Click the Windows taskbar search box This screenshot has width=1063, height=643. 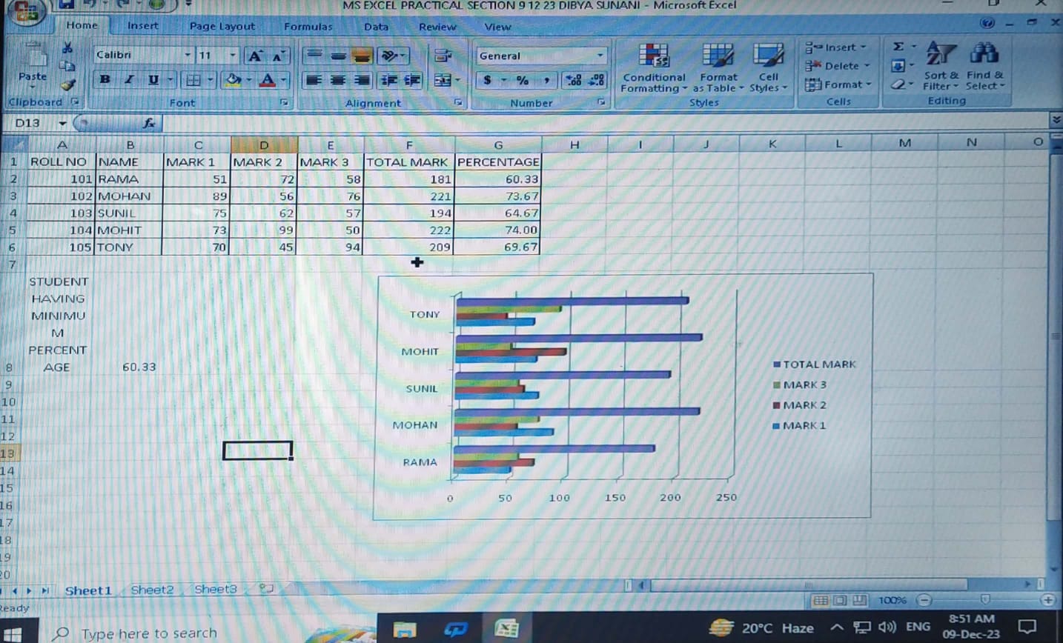148,633
